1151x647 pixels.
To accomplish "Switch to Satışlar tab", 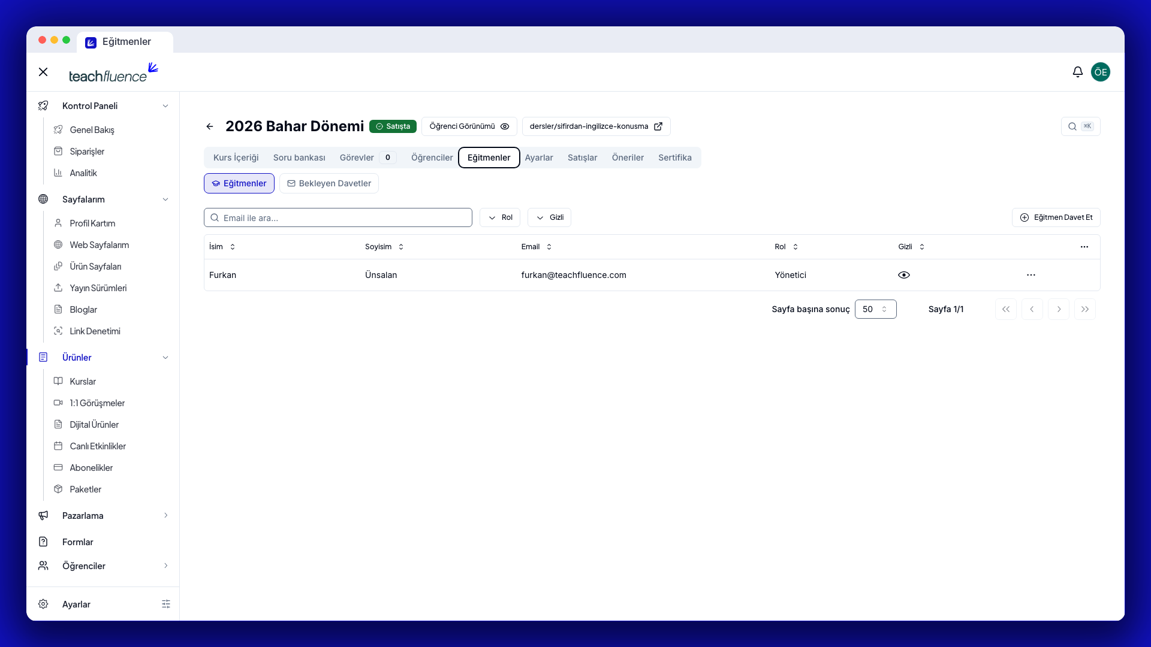I will 582,158.
